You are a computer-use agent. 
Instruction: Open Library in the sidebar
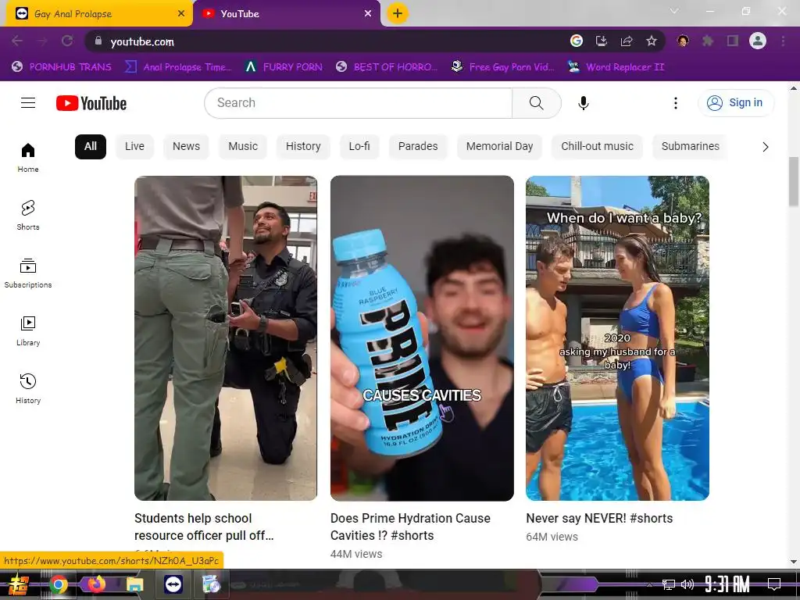[28, 331]
